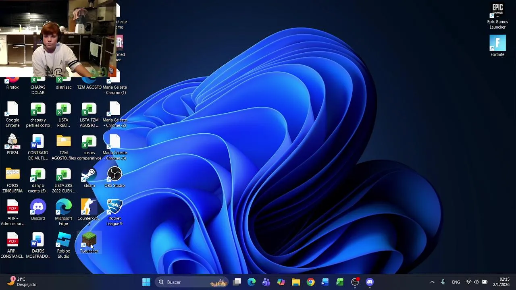
Task: Select AFIP - CONSTANCI... PDF file
Action: click(x=12, y=245)
